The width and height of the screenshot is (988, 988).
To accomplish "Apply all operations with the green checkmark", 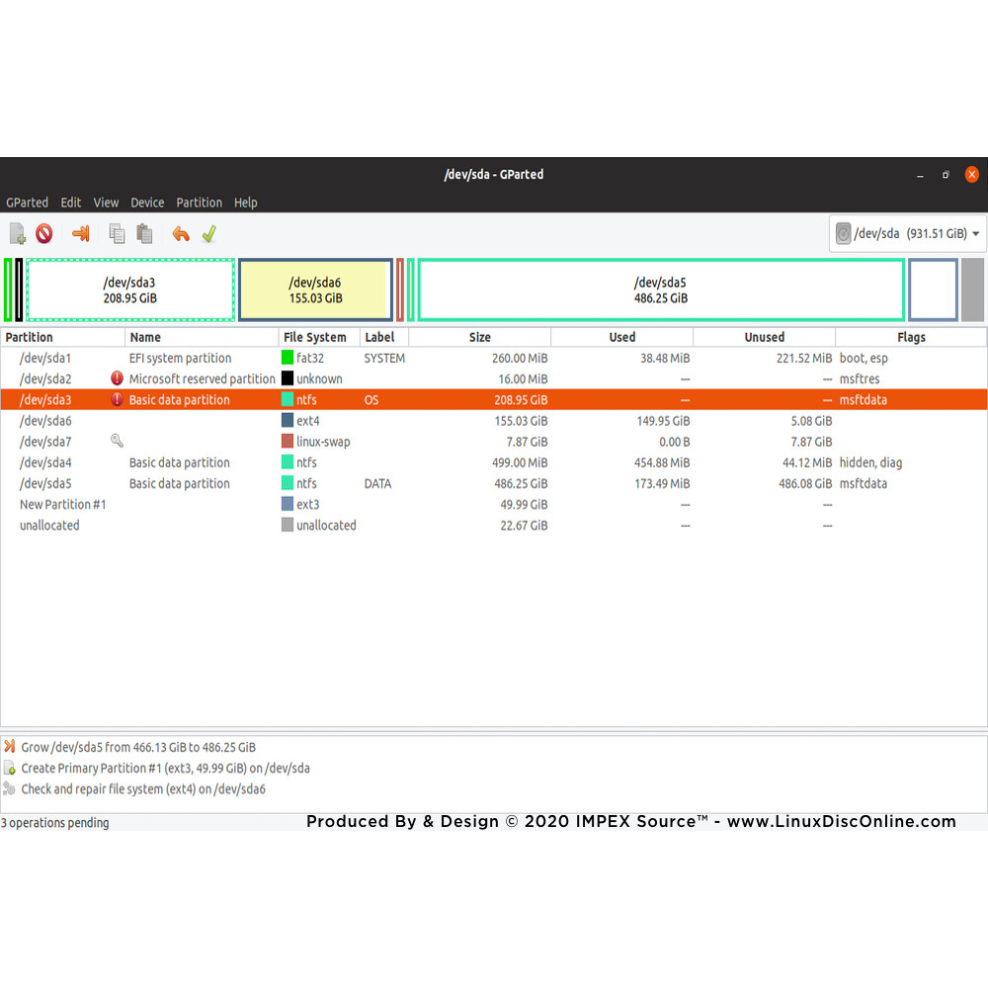I will 208,233.
